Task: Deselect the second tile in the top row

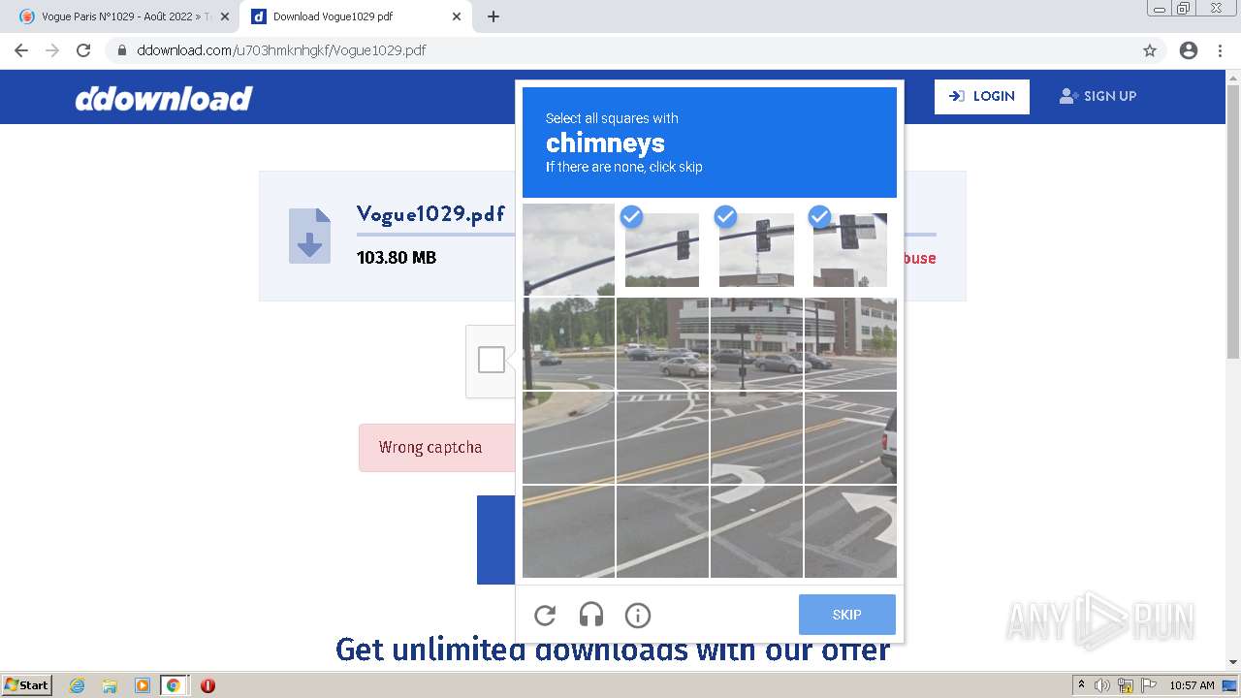Action: [x=662, y=249]
